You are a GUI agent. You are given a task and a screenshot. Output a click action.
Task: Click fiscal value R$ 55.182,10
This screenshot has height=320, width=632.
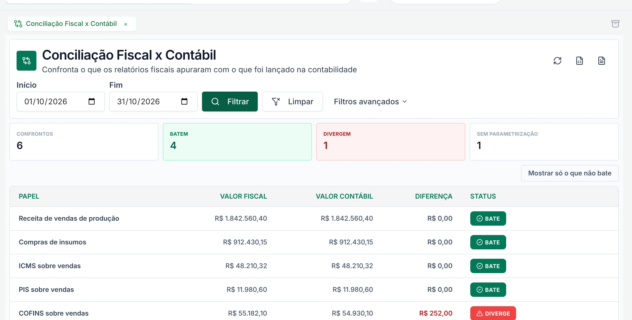pyautogui.click(x=248, y=313)
